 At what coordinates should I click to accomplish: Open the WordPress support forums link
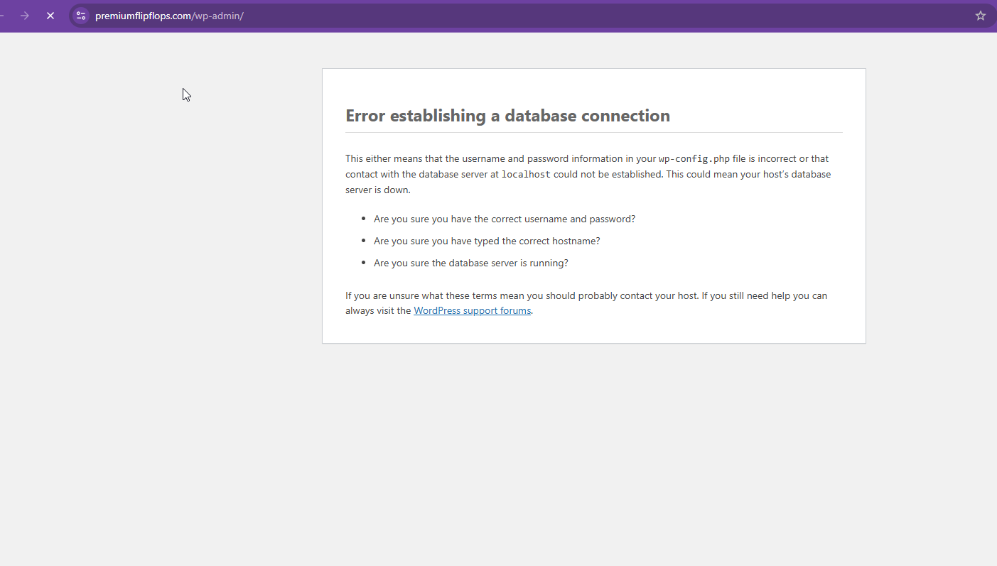(472, 310)
